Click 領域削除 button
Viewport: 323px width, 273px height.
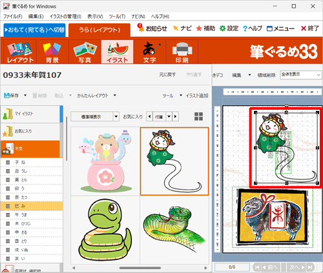[267, 75]
